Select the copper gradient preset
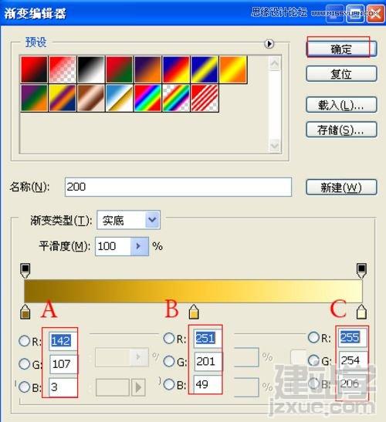 tap(91, 98)
